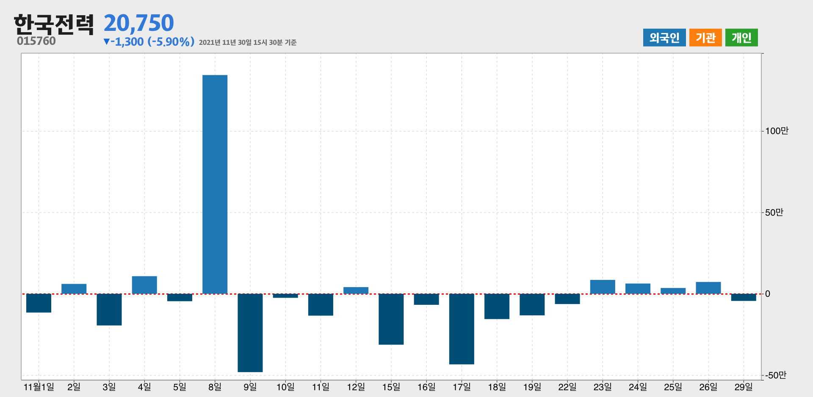Click the positive bar for 23일
813x397 pixels.
click(603, 287)
